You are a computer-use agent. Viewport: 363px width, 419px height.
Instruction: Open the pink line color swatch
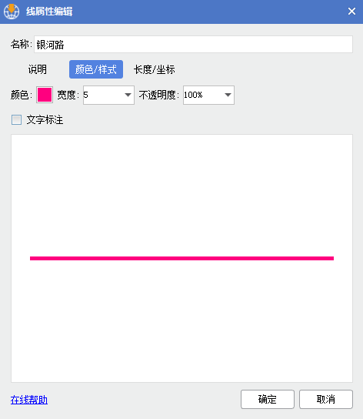pos(45,95)
